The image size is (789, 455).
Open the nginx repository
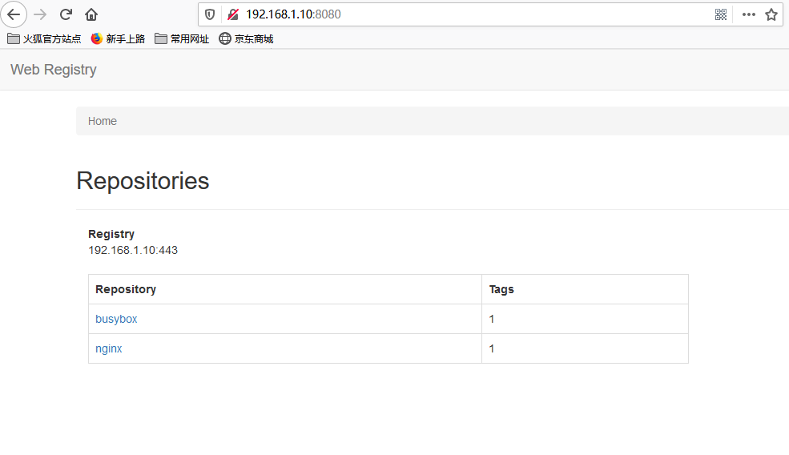tap(109, 348)
